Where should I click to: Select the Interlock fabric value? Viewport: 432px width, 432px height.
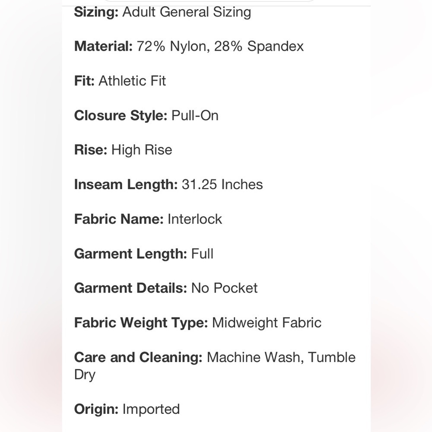pos(195,219)
